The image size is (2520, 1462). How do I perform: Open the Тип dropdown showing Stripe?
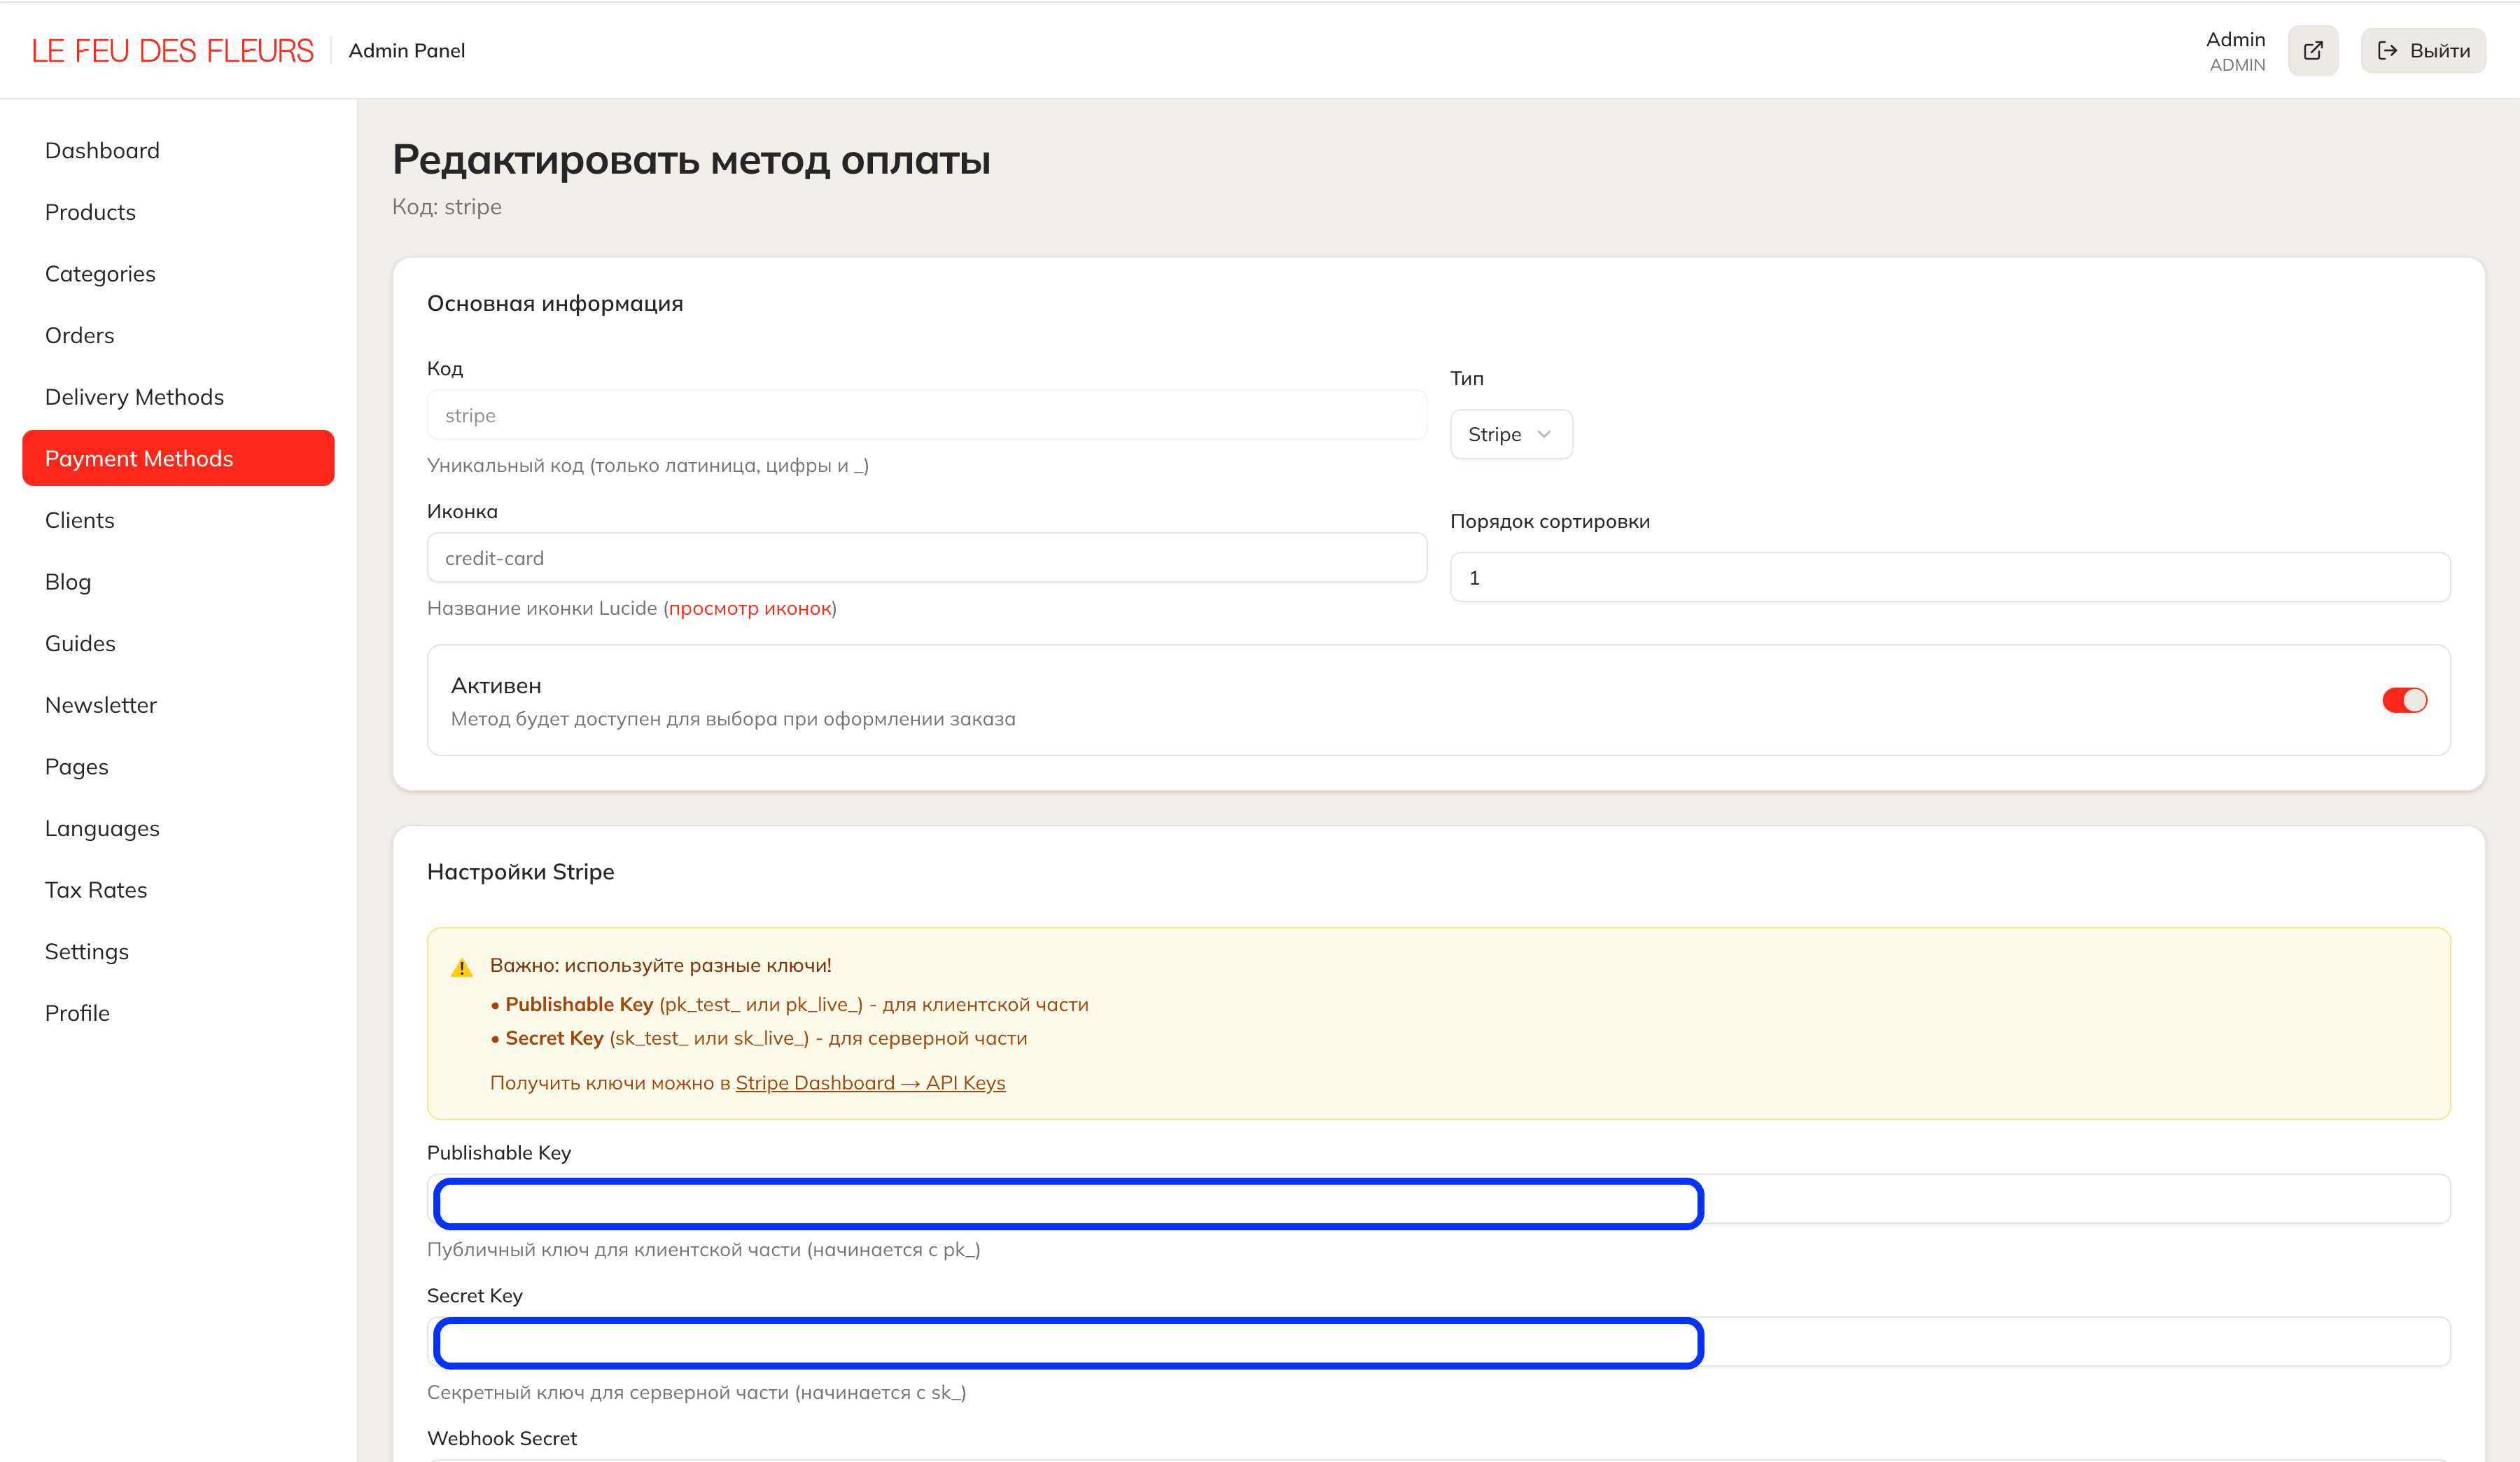[x=1511, y=434]
